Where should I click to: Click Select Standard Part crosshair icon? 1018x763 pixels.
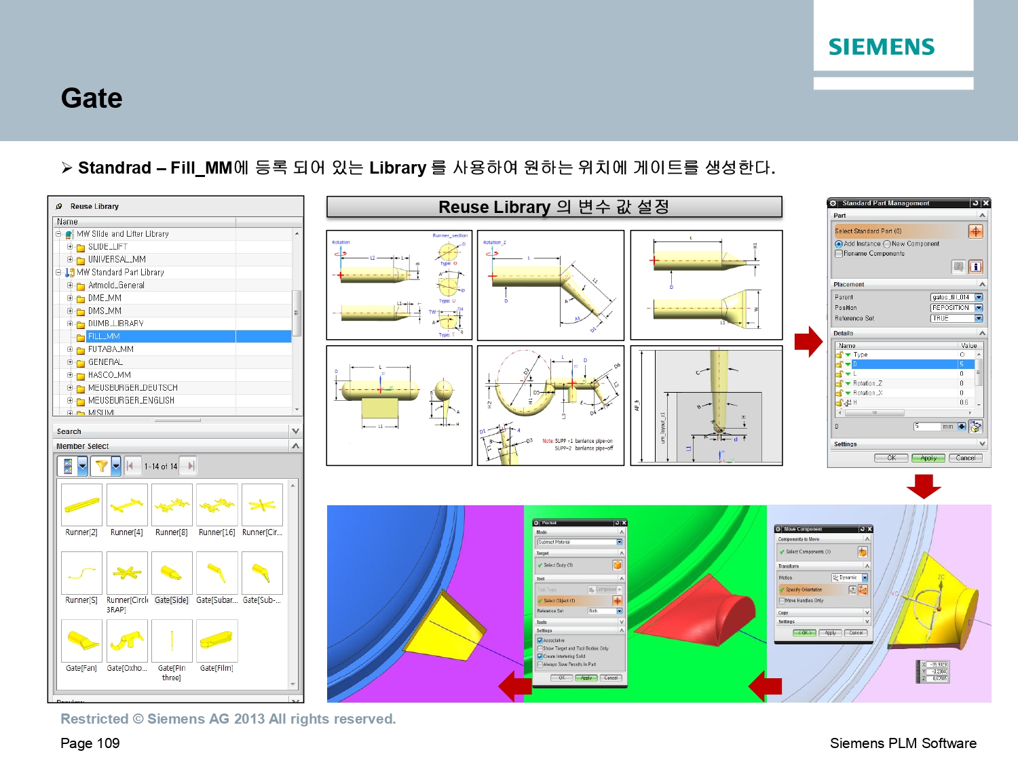point(975,231)
